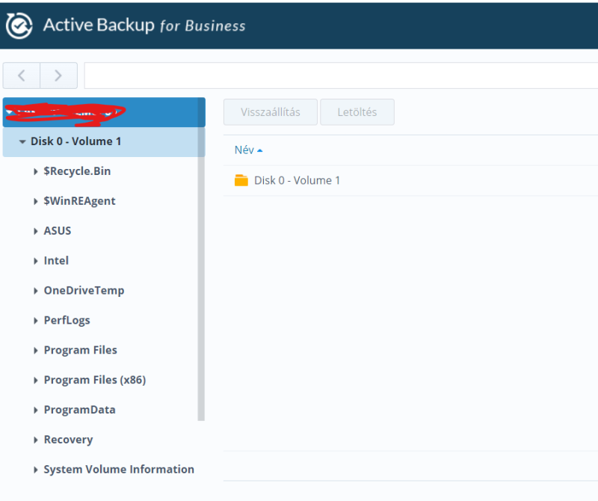Image resolution: width=598 pixels, height=501 pixels.
Task: Select the Program Files (x86) tree item
Action: (x=95, y=380)
